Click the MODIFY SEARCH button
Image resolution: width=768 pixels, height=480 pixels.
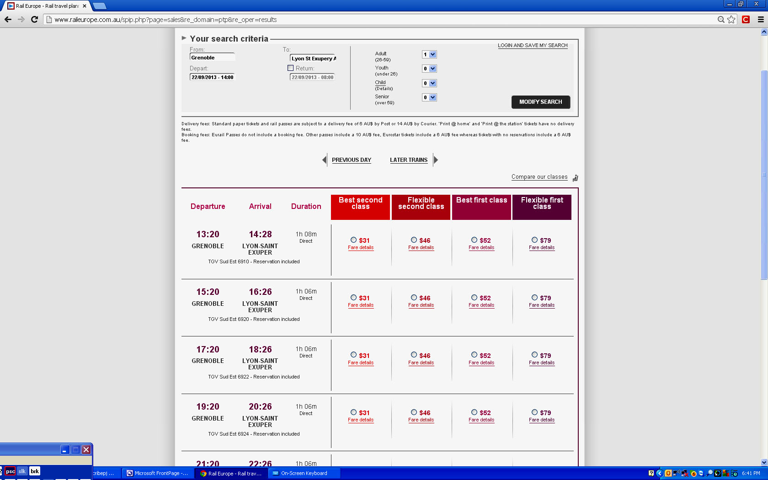click(x=541, y=102)
